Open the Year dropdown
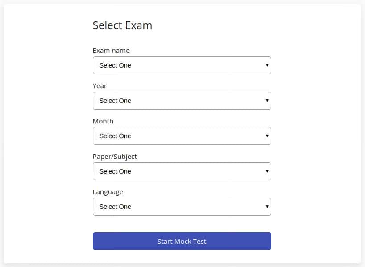Image resolution: width=365 pixels, height=267 pixels. click(x=182, y=101)
